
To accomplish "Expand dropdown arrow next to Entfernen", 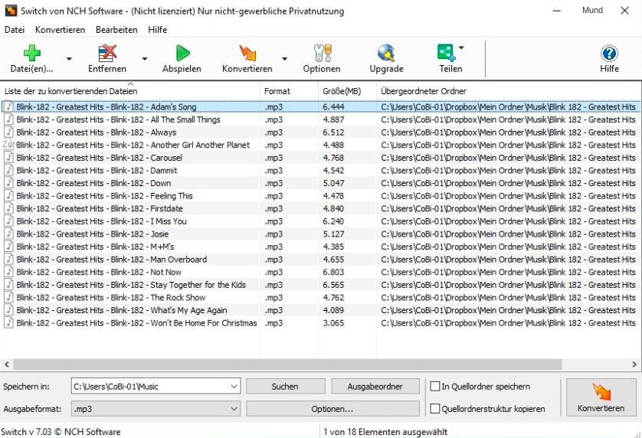I will coord(145,58).
